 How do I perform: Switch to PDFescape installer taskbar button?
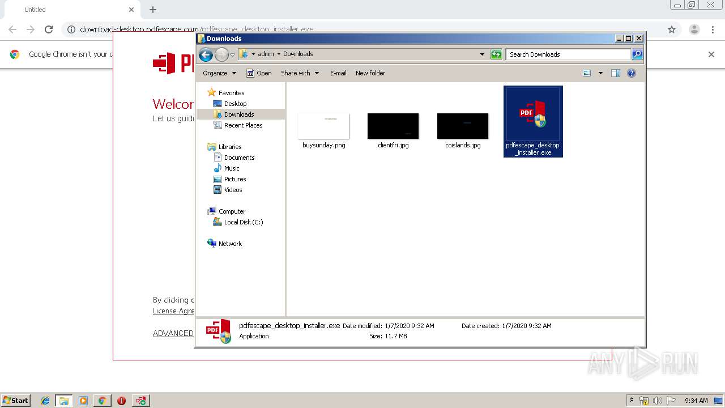(x=140, y=401)
